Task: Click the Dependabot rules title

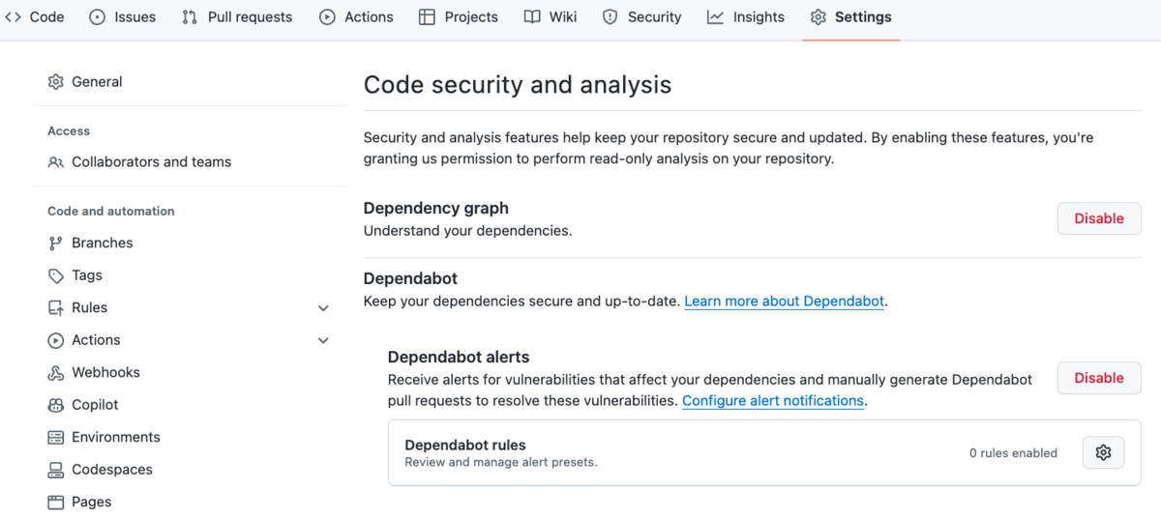Action: click(x=465, y=446)
